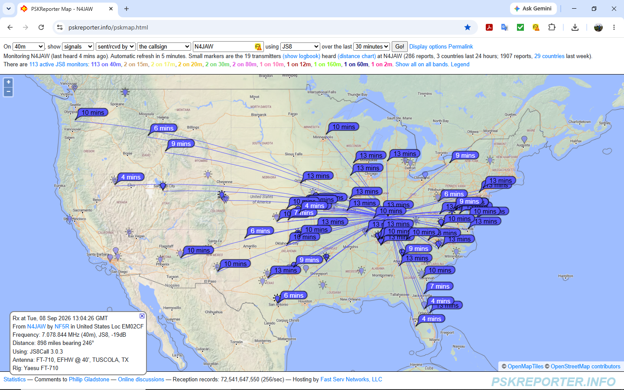Open the Adobe Acrobat extension

[x=489, y=27]
